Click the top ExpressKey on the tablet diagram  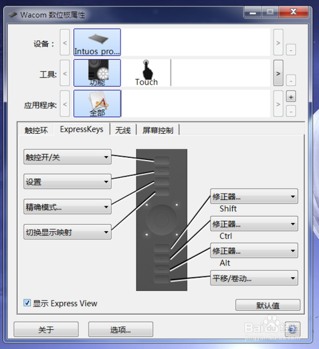click(162, 160)
